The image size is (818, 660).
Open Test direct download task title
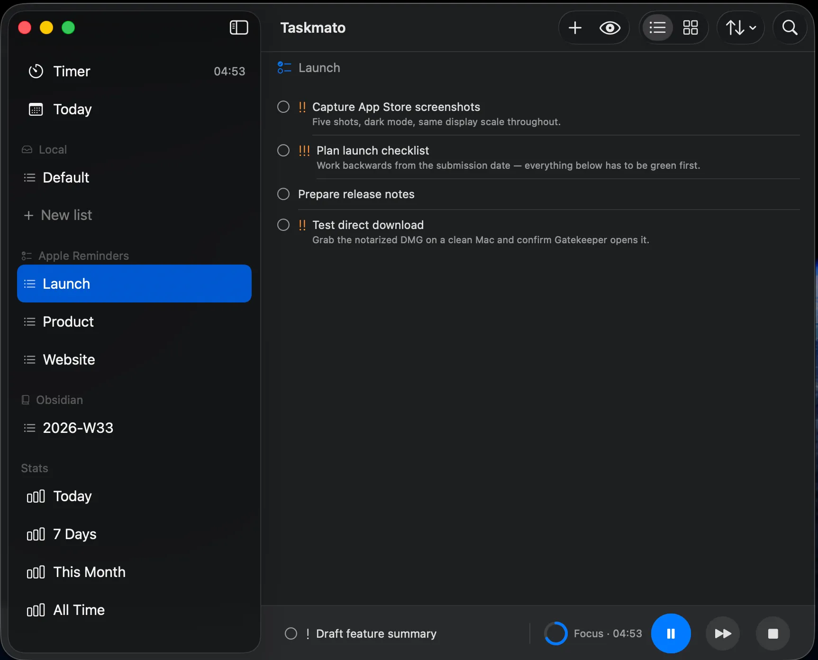click(368, 225)
